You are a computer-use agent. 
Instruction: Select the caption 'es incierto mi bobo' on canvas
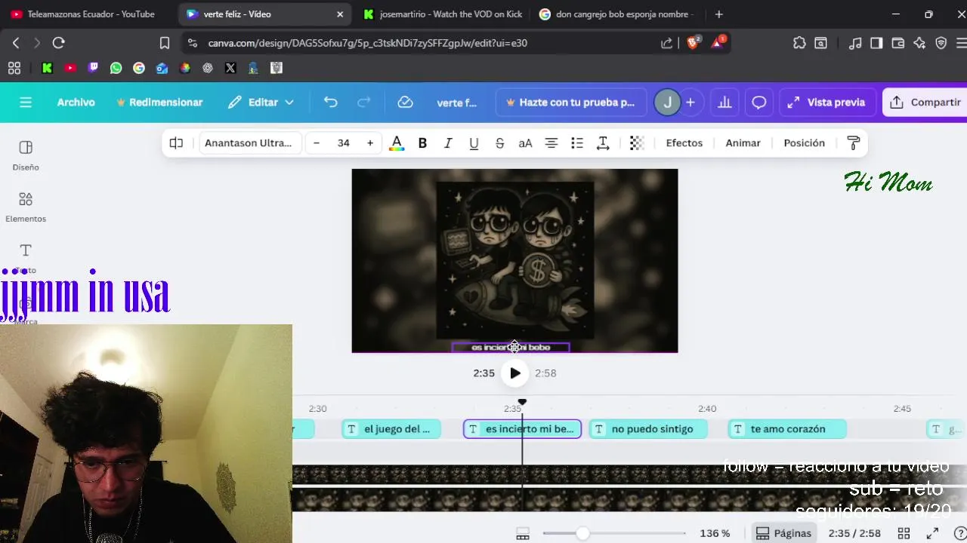(x=511, y=348)
